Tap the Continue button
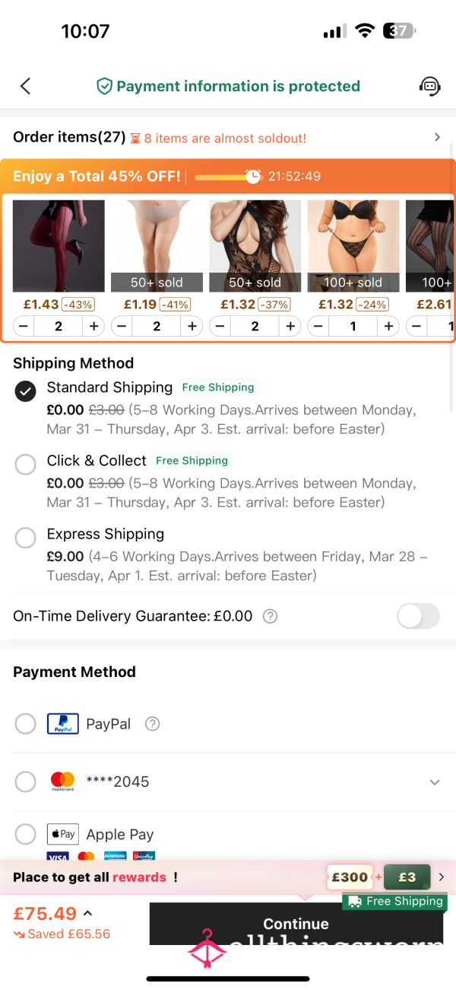Image resolution: width=456 pixels, height=990 pixels. pos(296,924)
